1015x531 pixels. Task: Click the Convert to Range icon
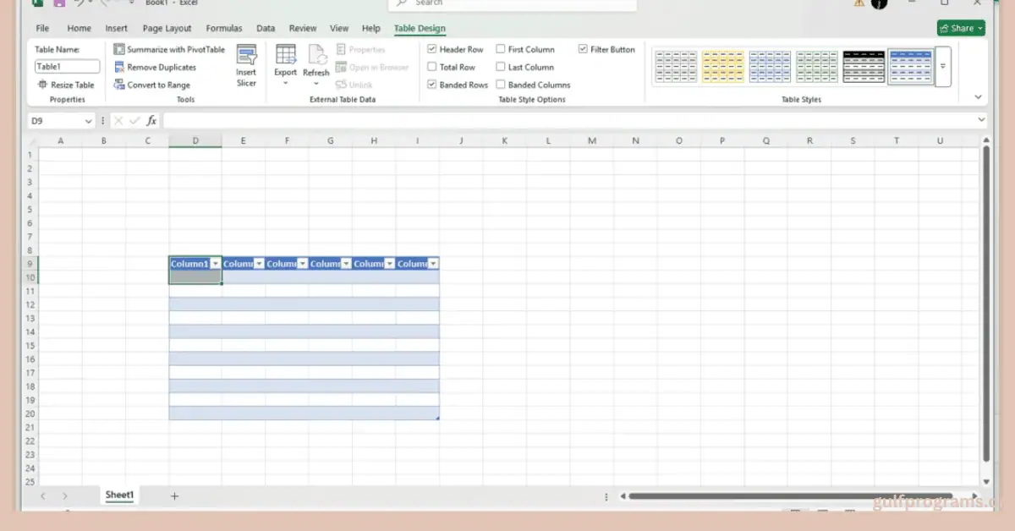[119, 85]
